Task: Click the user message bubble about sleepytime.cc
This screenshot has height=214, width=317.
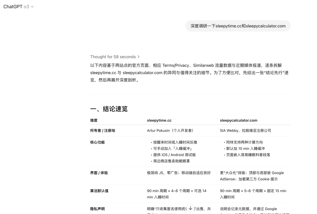Action: pyautogui.click(x=238, y=26)
